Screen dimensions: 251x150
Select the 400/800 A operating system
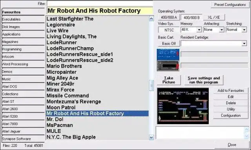pyautogui.click(x=169, y=17)
